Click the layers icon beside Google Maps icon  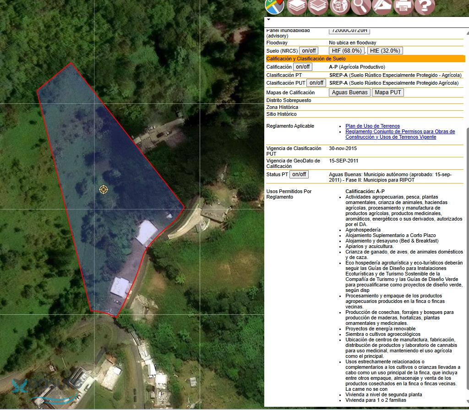click(297, 5)
